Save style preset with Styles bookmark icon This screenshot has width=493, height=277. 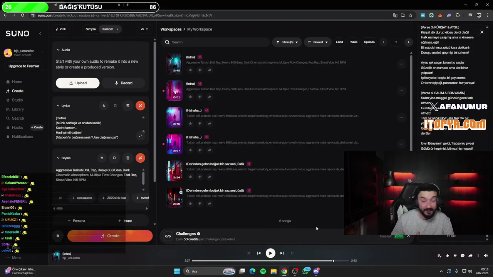click(x=114, y=158)
